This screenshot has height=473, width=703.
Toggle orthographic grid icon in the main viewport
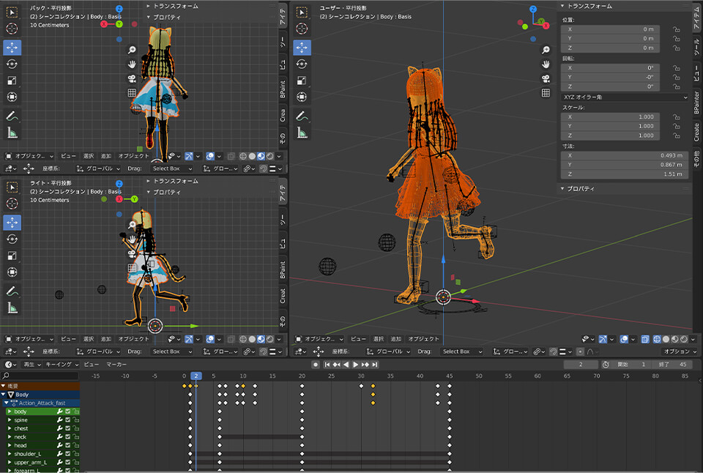546,93
